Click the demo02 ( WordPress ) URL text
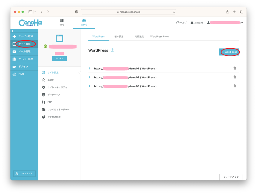The width and height of the screenshot is (257, 194). pyautogui.click(x=125, y=77)
